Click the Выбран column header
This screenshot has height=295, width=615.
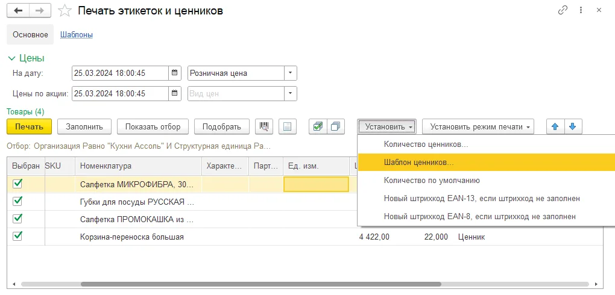26,166
